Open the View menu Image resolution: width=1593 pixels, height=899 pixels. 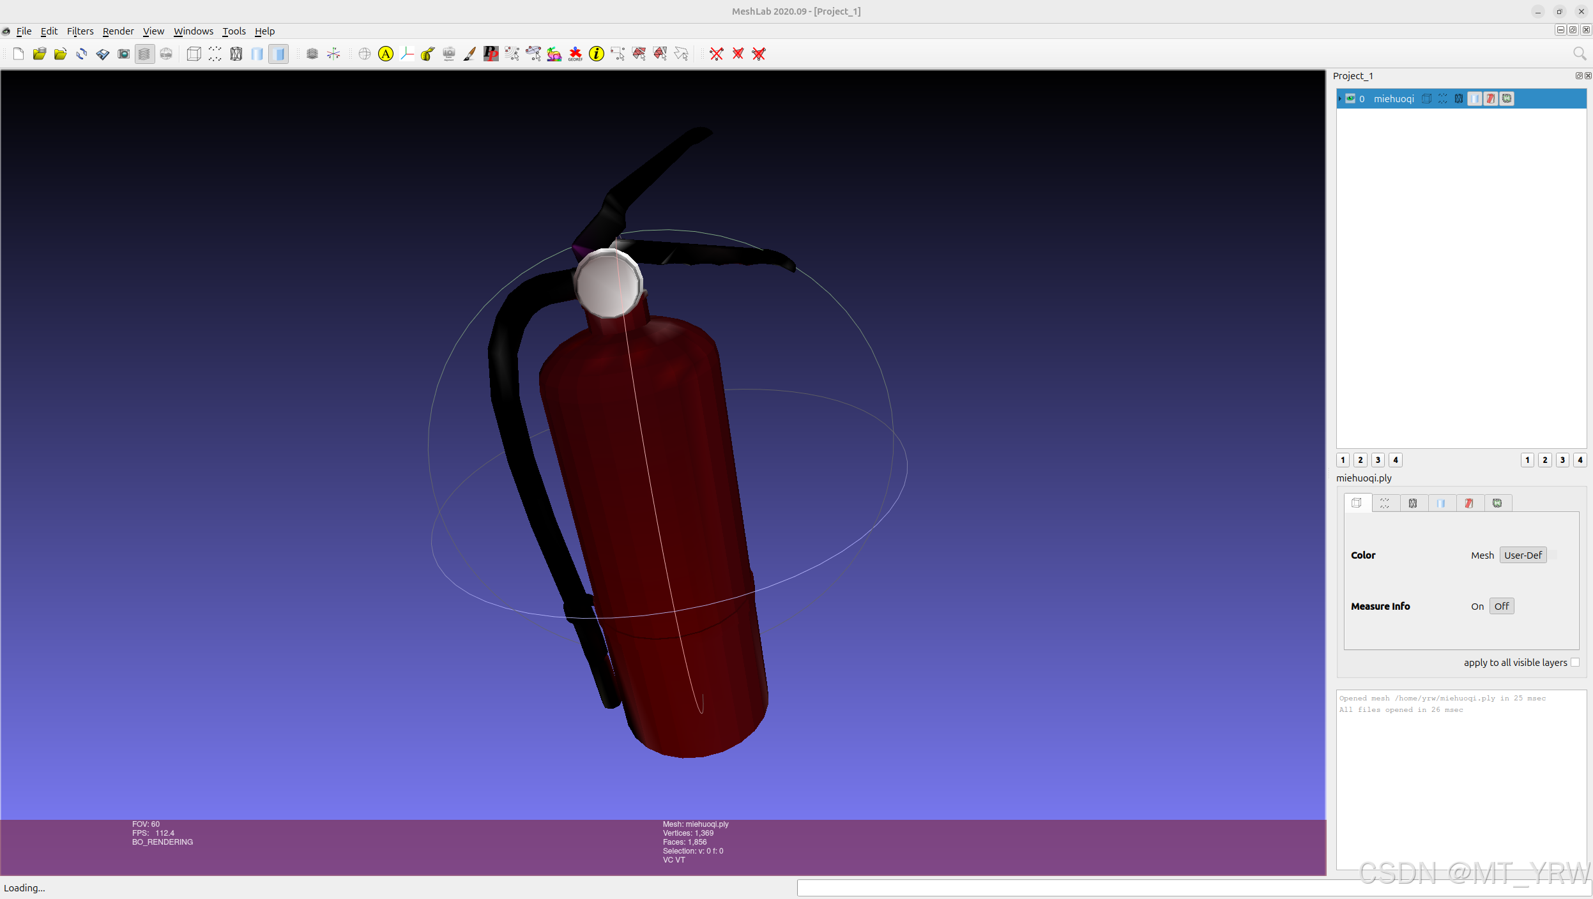point(153,31)
